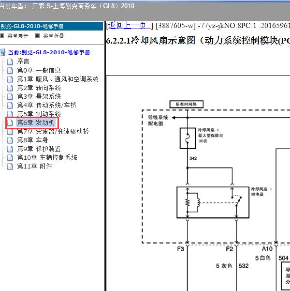Go back via 返回上一页 link
The height and width of the screenshot is (291, 290).
tap(130, 26)
